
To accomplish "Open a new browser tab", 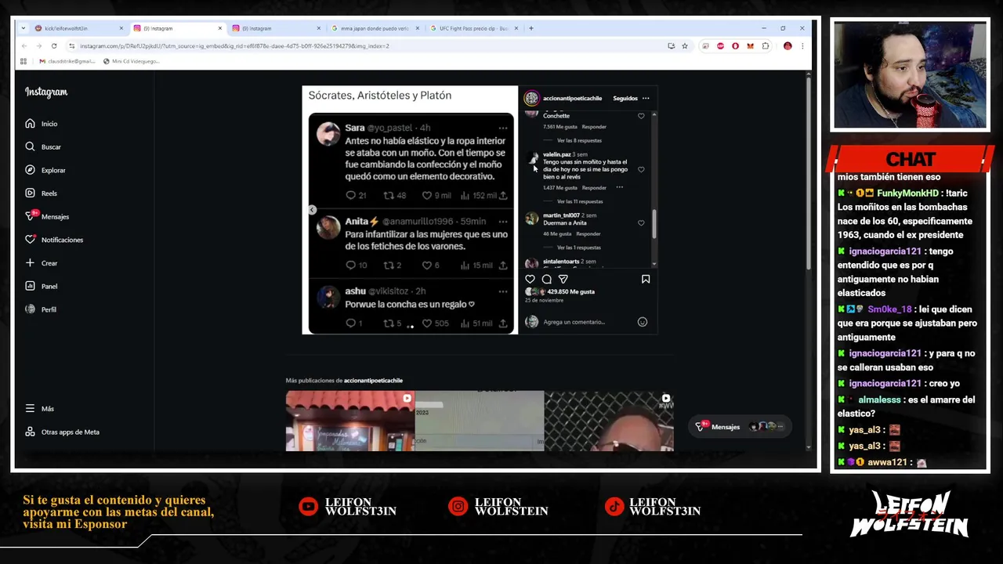I will point(530,28).
